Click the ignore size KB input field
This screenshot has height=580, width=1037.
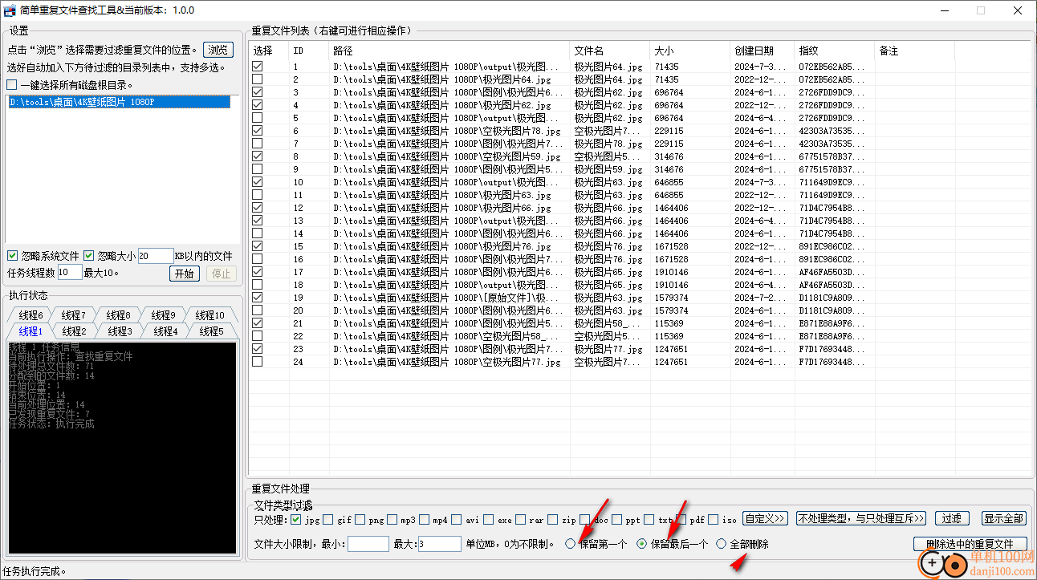(156, 256)
